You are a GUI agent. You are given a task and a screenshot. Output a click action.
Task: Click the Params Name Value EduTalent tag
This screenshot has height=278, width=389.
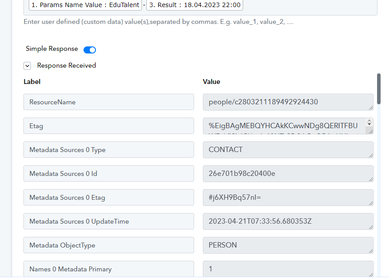85,5
